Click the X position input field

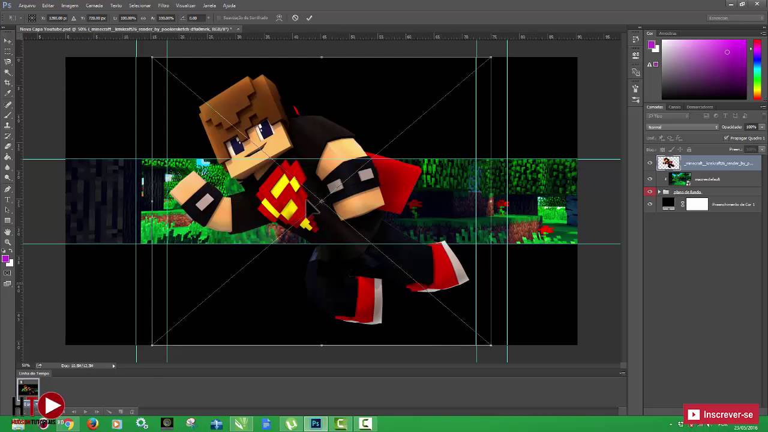[x=58, y=18]
